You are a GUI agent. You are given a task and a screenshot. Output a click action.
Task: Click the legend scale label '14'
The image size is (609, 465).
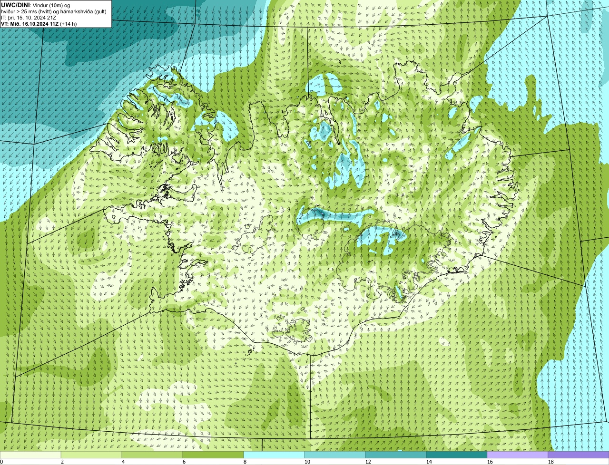[x=429, y=462]
